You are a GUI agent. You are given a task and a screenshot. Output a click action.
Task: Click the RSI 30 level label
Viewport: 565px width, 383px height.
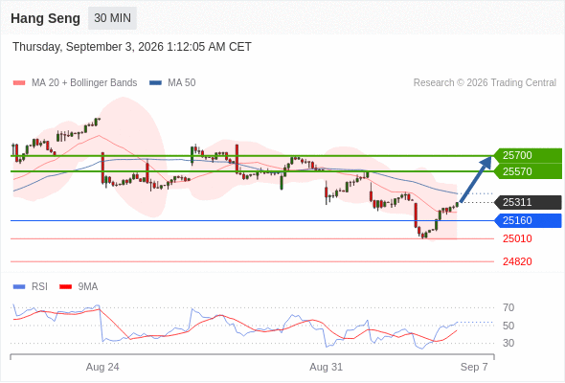point(508,343)
